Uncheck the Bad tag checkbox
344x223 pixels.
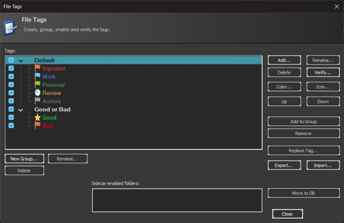point(11,125)
